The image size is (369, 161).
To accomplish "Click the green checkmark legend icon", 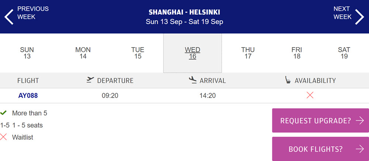I will tap(3, 113).
